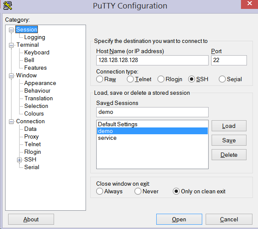Viewport: 258px width, 229px height.
Task: Click the Cancel button
Action: click(229, 219)
